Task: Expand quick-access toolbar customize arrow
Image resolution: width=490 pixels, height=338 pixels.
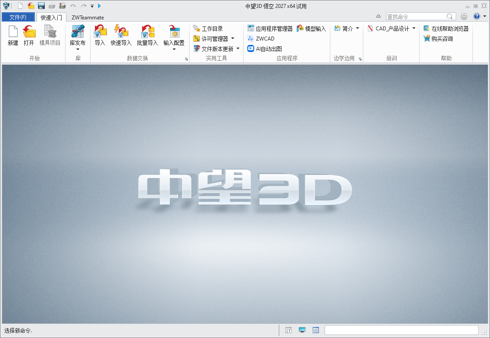Action: tap(92, 6)
